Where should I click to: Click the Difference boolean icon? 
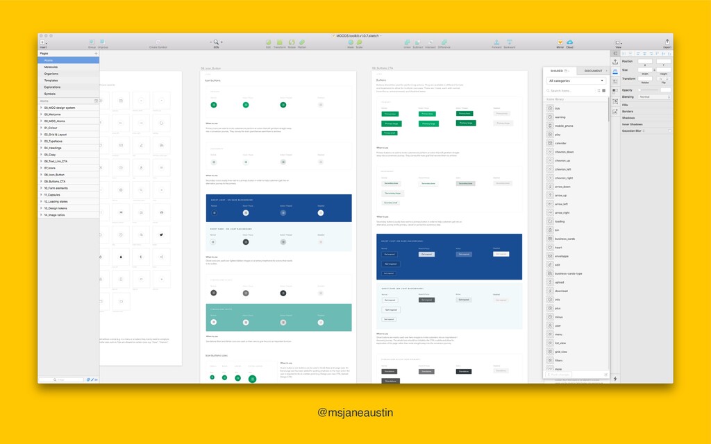click(444, 43)
